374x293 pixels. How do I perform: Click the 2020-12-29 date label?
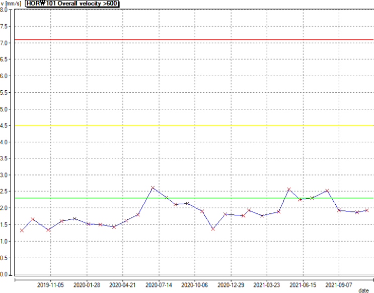click(x=231, y=285)
